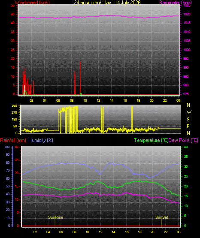Click the "80" humidity axis value
Image resolution: width=200 pixels, height=238 pixels.
[x=8, y=163]
